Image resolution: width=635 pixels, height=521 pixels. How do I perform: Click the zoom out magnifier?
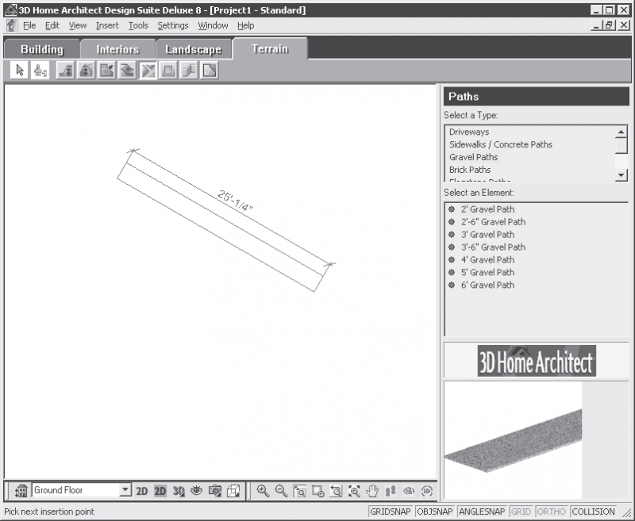pos(282,491)
